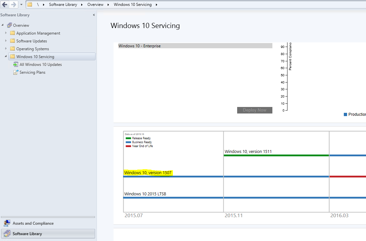Select the Windows 10 - Enterprise header bar
This screenshot has height=241, width=366.
pyautogui.click(x=195, y=46)
